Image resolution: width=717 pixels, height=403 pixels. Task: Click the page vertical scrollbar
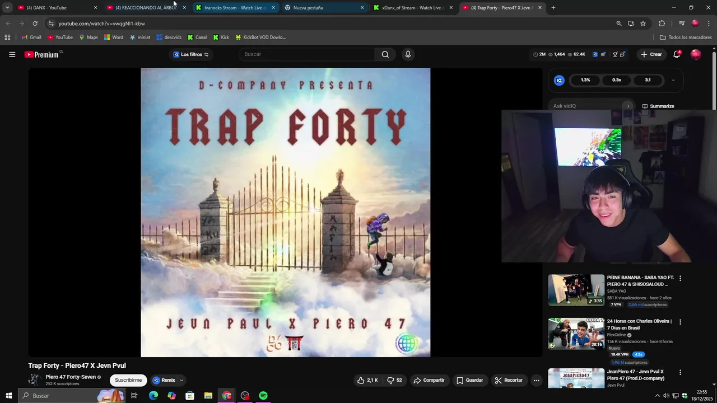[714, 81]
